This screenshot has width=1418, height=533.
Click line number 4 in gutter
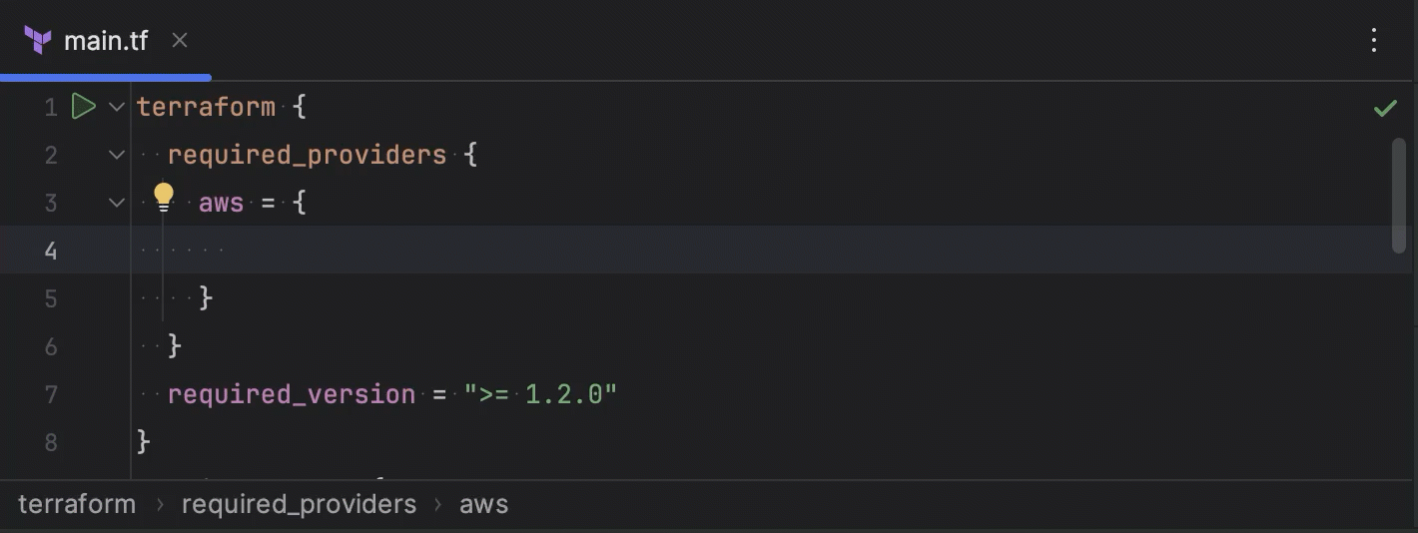[51, 251]
